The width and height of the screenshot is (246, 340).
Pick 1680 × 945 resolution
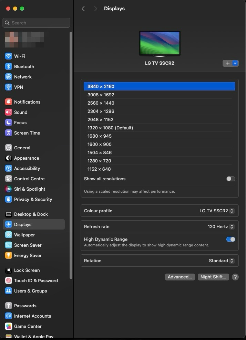point(160,136)
